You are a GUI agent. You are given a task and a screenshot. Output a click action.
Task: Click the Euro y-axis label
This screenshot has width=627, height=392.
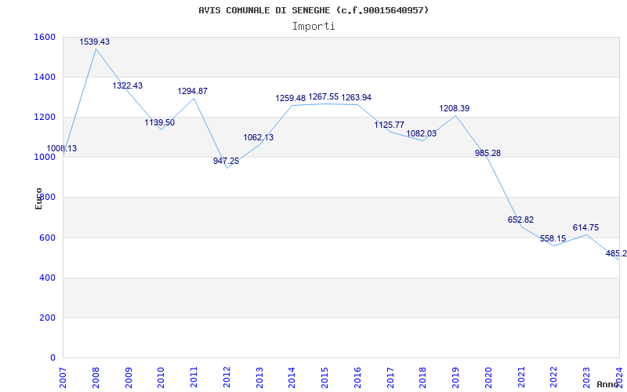[38, 198]
